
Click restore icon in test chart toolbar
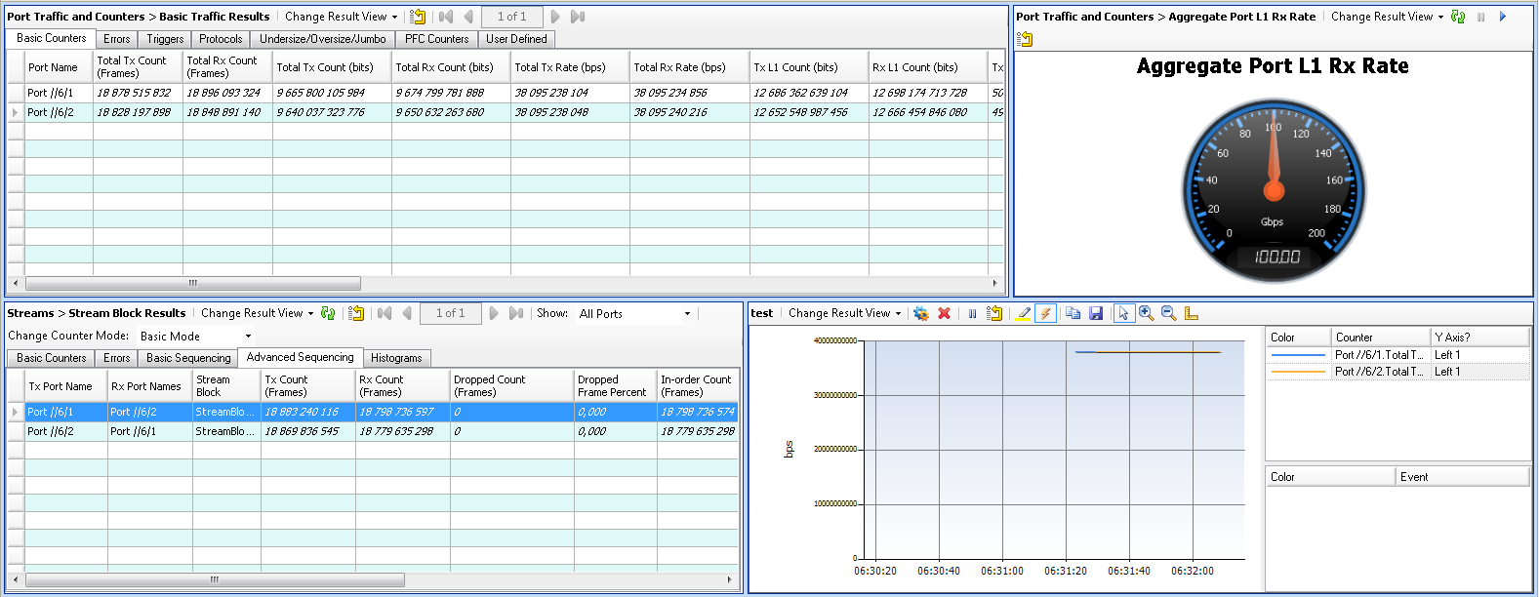tap(994, 313)
